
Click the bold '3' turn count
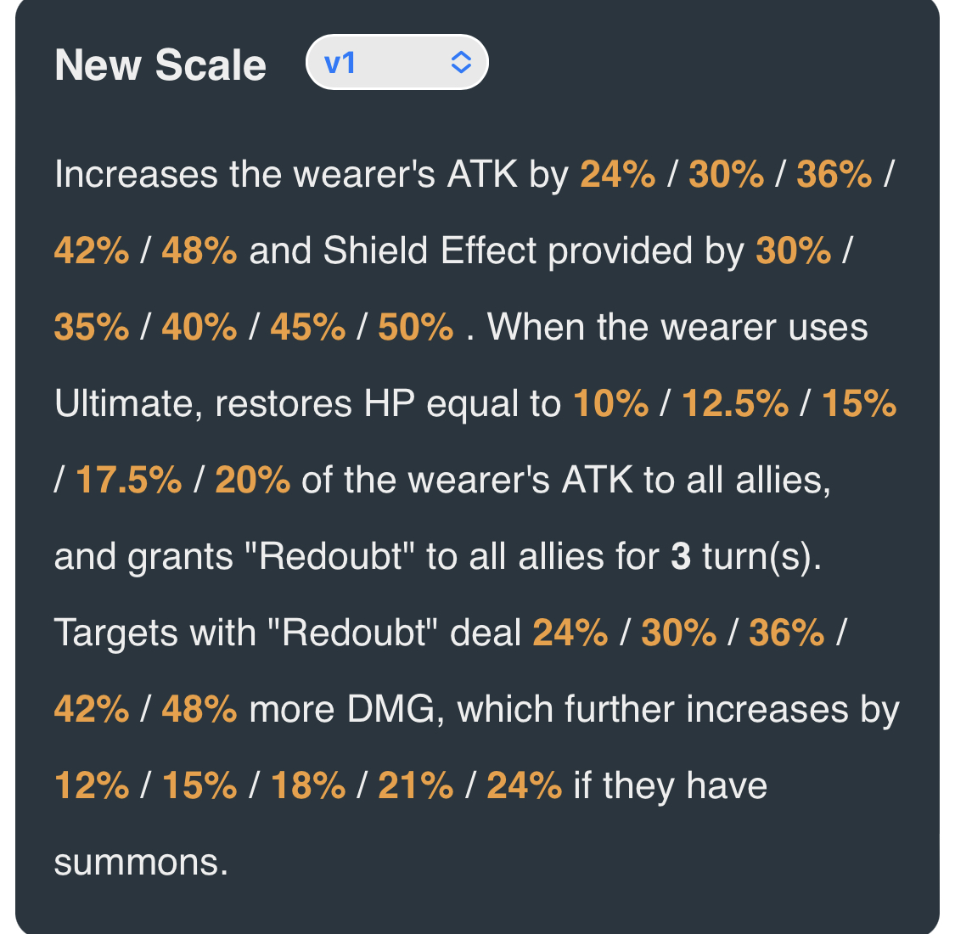click(681, 556)
